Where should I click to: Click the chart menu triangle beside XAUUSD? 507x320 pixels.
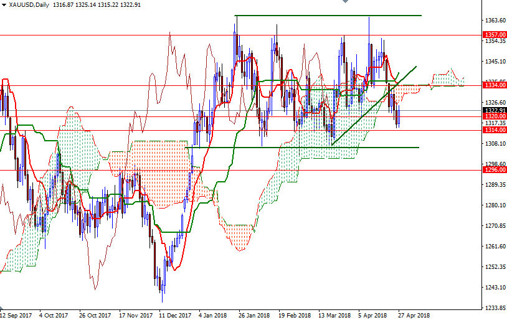[4, 5]
